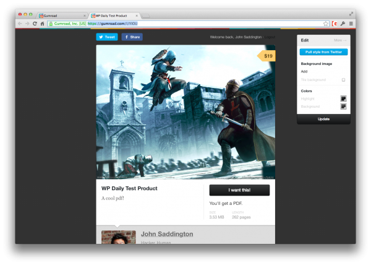Click the Logout link
The image size is (371, 265).
pyautogui.click(x=270, y=37)
